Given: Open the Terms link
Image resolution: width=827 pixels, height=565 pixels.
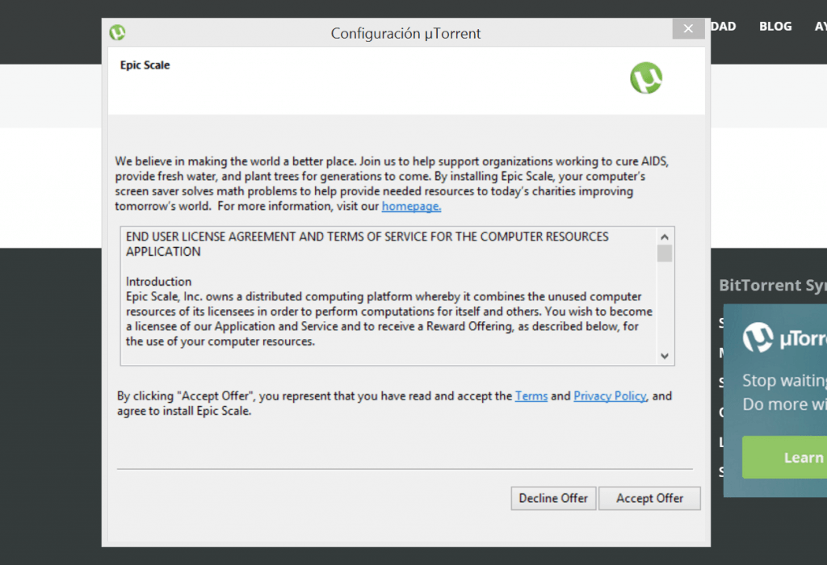Looking at the screenshot, I should [x=531, y=396].
